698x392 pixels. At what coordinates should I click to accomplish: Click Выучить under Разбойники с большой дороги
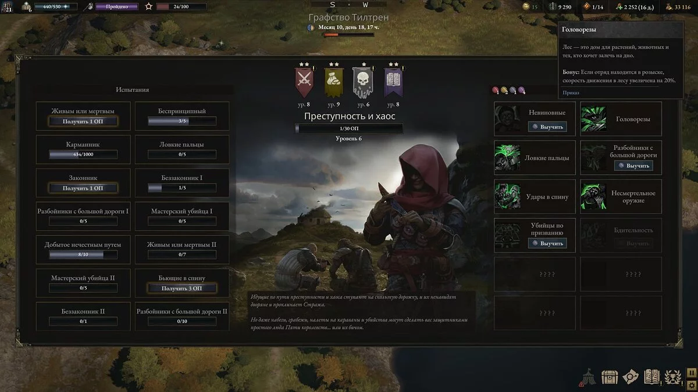click(633, 166)
